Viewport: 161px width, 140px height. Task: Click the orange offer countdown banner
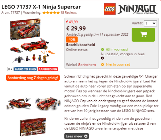click(x=33, y=78)
